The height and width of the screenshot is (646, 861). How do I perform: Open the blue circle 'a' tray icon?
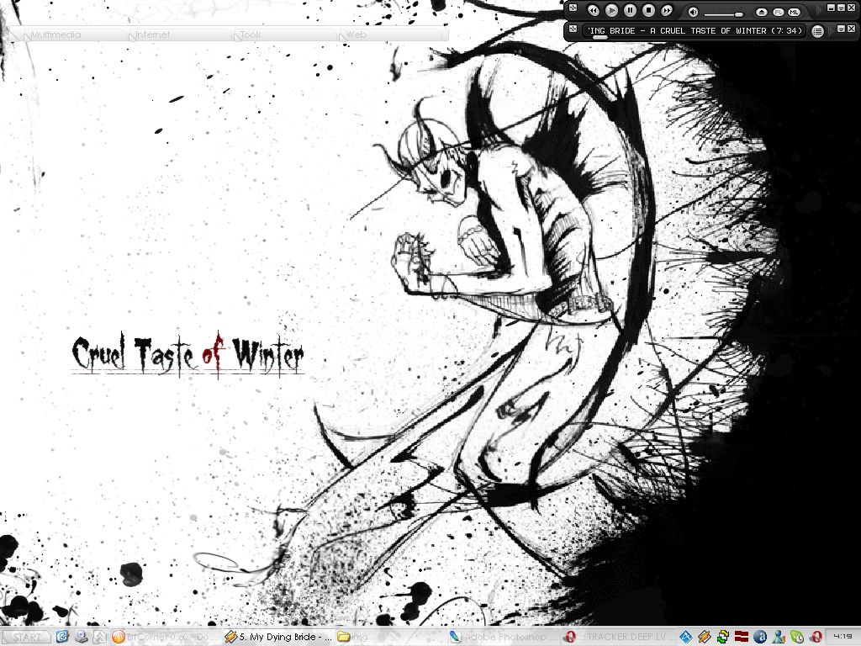click(x=760, y=638)
